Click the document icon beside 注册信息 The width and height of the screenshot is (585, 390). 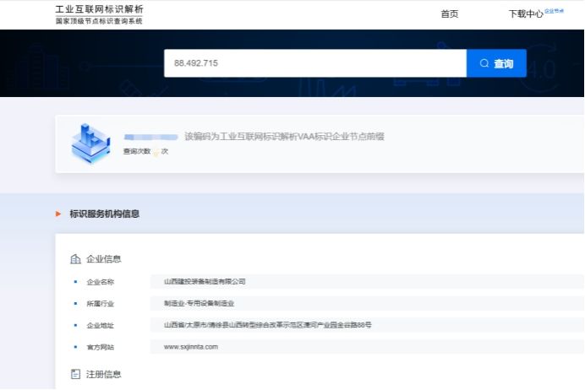[x=75, y=374]
